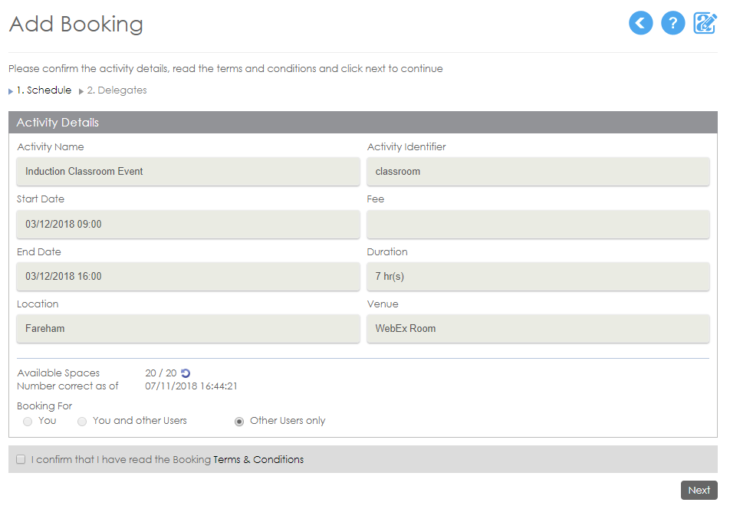Image resolution: width=730 pixels, height=509 pixels.
Task: Go to step 1. Schedule
Action: click(44, 90)
